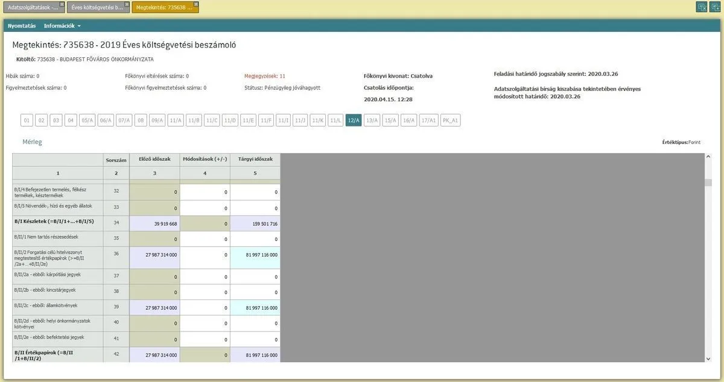The image size is (724, 382).
Task: Open form sheet 03
Action: (56, 120)
